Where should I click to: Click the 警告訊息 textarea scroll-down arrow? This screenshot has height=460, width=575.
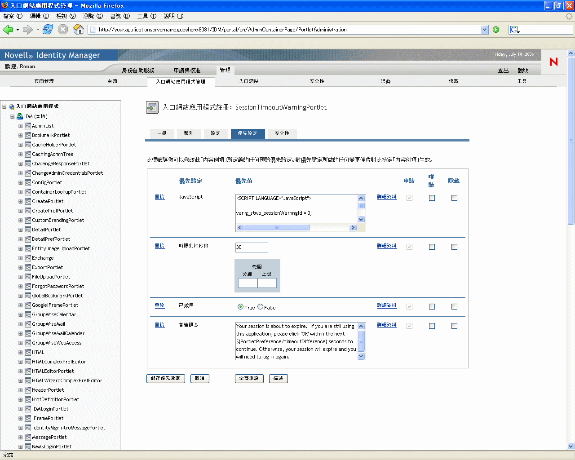click(361, 356)
